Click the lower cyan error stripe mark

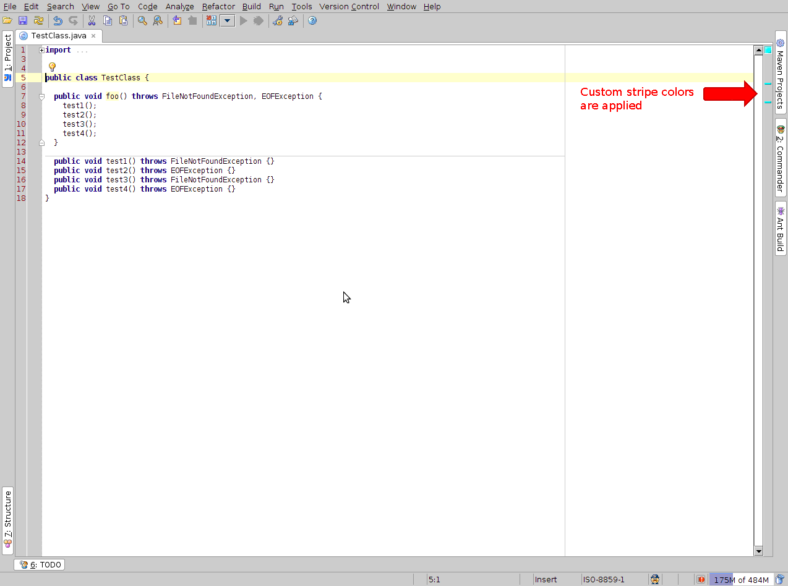click(x=768, y=102)
